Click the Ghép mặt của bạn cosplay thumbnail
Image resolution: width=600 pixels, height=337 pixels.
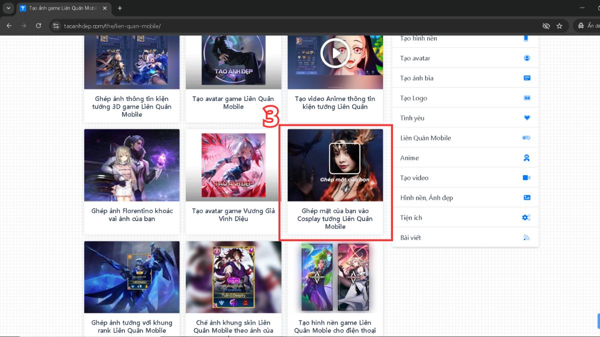pos(335,165)
